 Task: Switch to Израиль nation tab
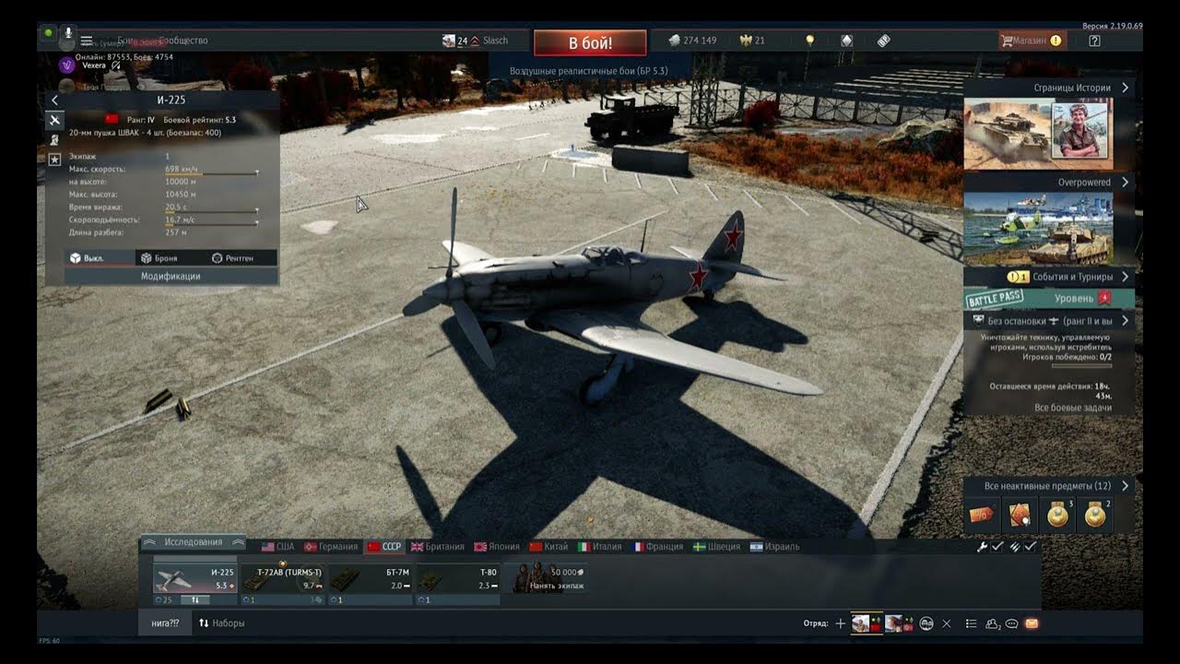[x=774, y=547]
